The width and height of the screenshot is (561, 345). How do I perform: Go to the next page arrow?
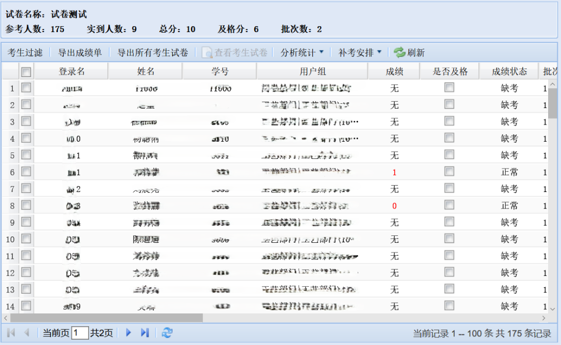[x=129, y=333]
